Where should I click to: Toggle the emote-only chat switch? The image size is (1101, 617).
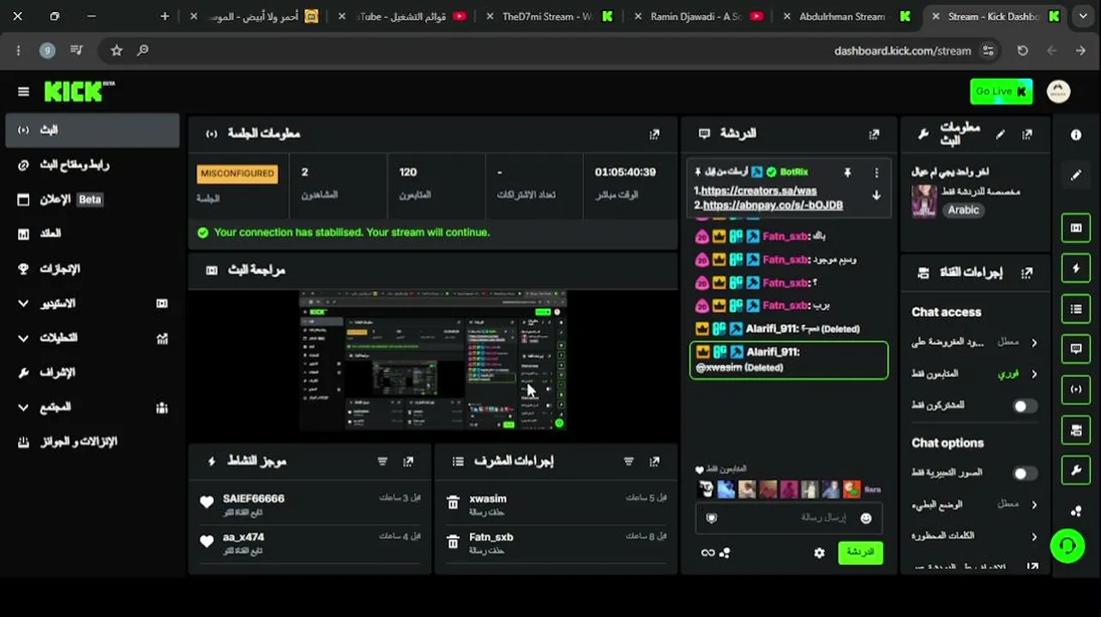1025,473
